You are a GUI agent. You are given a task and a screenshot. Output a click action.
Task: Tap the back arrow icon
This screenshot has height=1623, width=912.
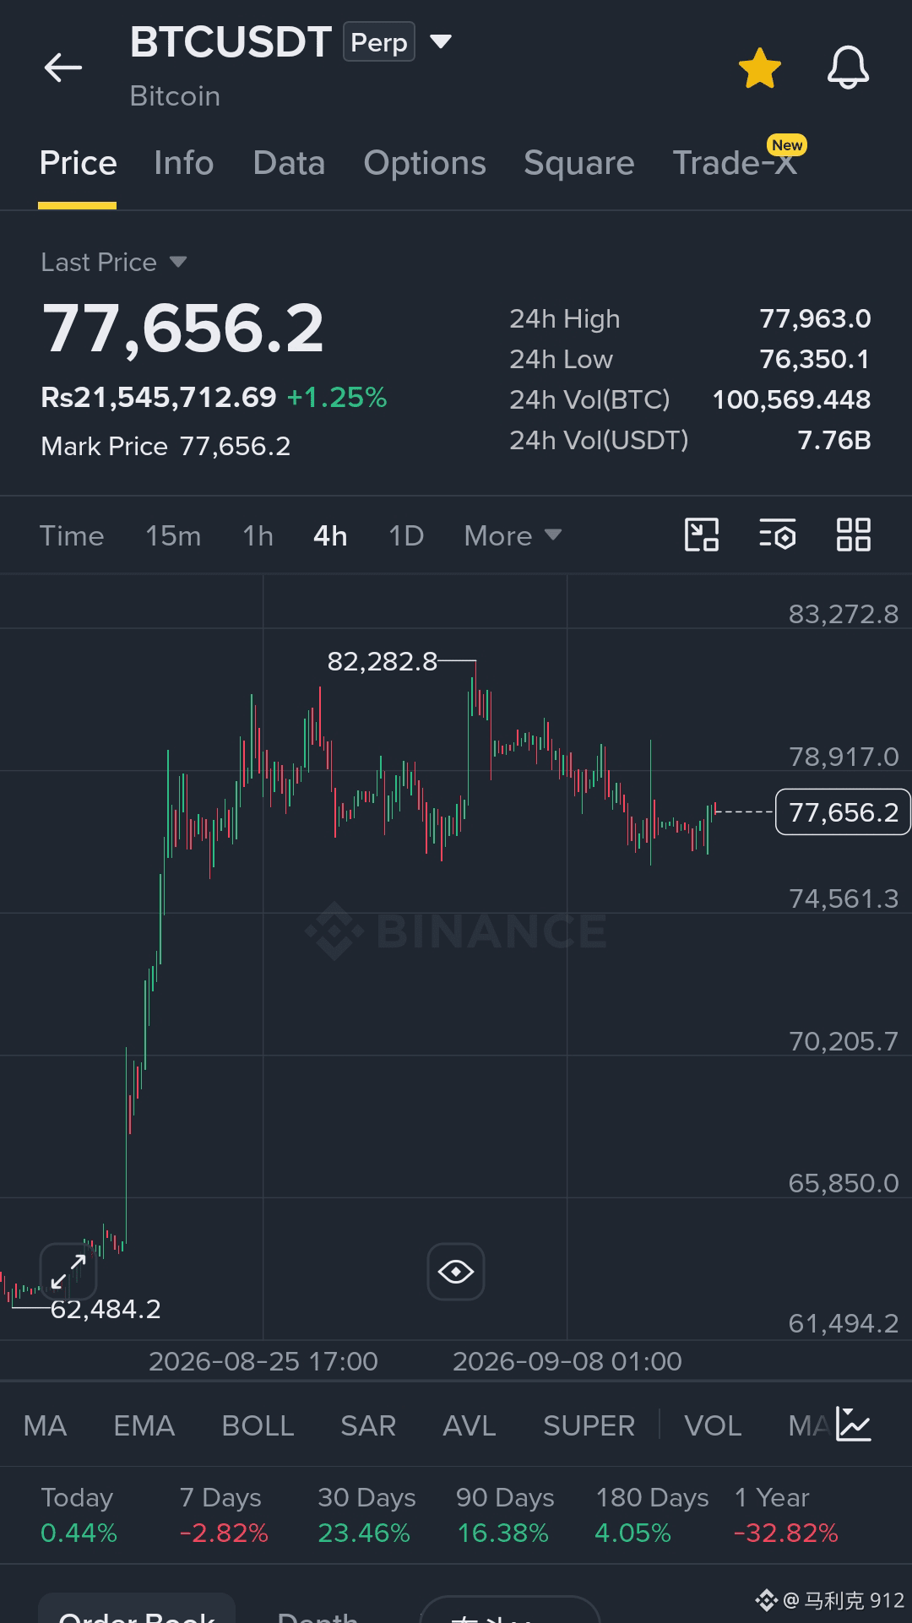[63, 68]
